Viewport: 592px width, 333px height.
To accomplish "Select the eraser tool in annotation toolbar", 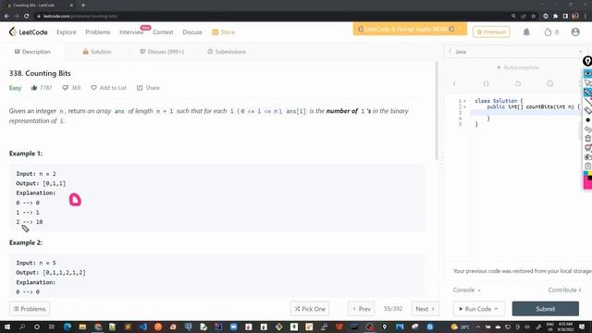I will [588, 111].
